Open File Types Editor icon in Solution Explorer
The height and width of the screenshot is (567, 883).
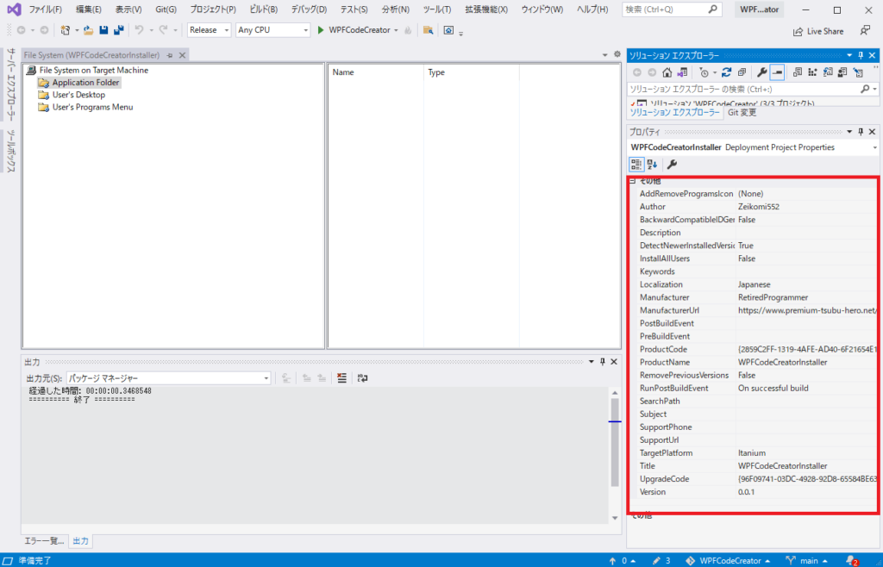coord(828,72)
